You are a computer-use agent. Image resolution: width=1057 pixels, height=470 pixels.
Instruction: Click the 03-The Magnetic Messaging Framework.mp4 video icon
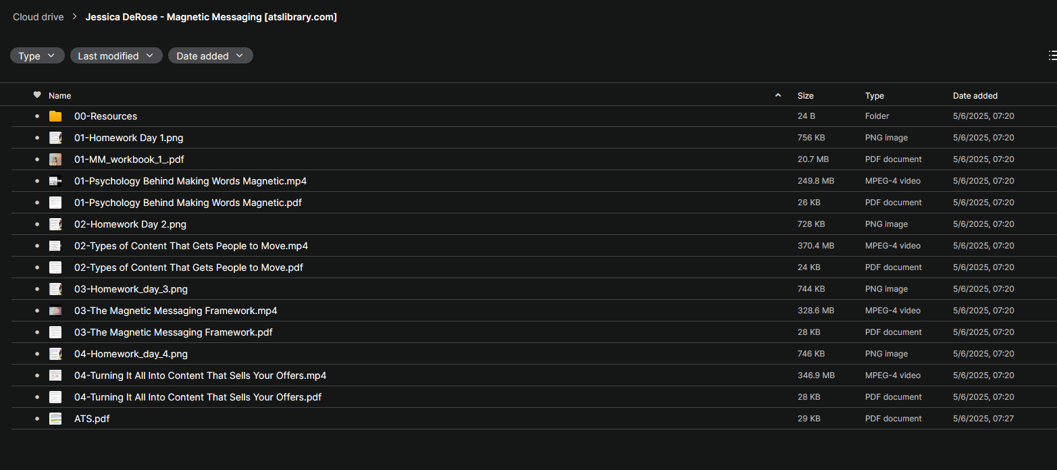(x=55, y=311)
